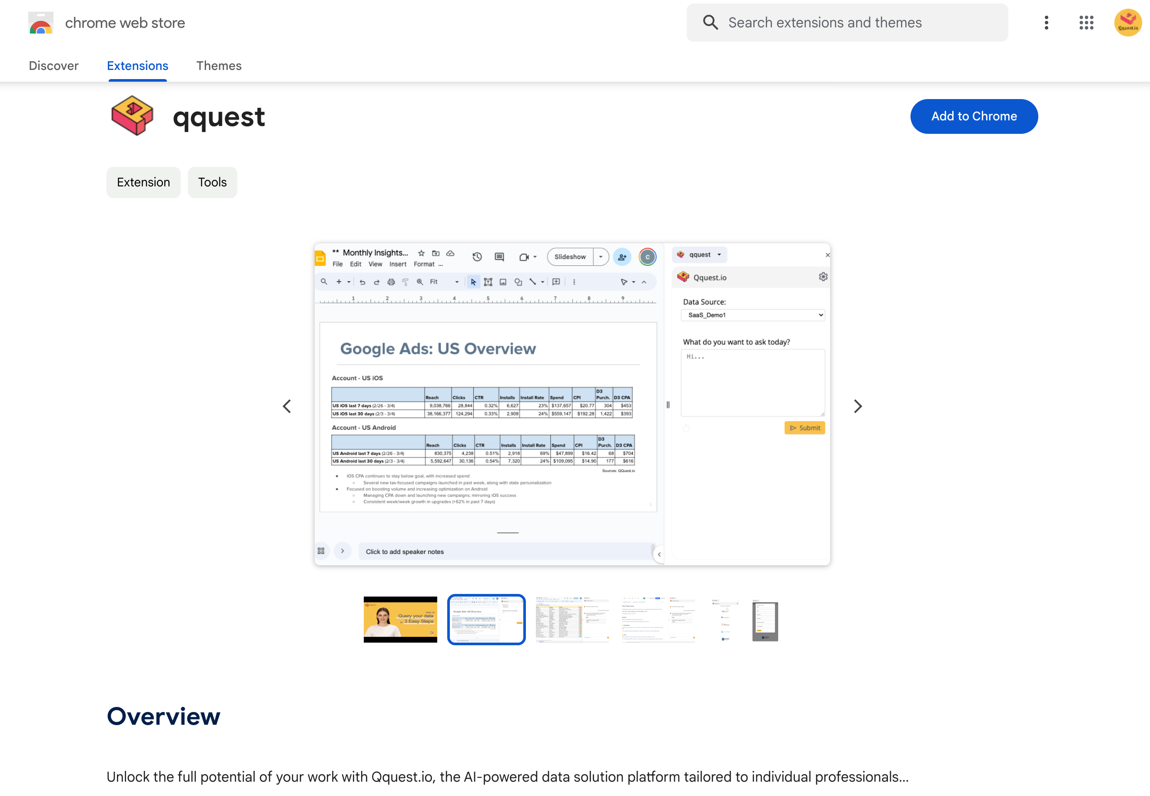Select the highlighted Google Ads slide thumbnail

486,619
